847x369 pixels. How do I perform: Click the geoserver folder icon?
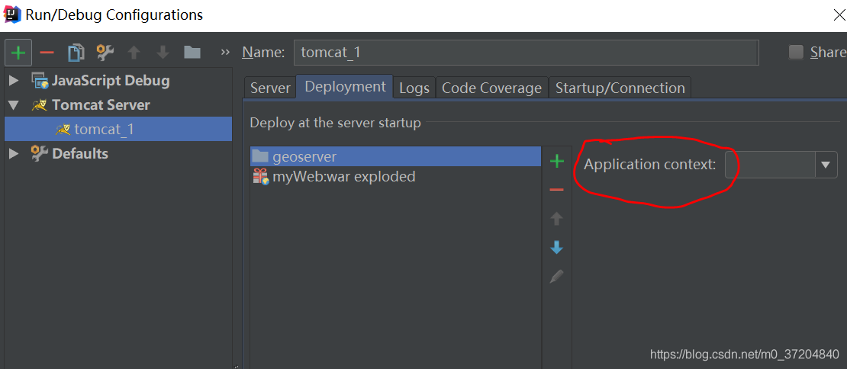[260, 156]
